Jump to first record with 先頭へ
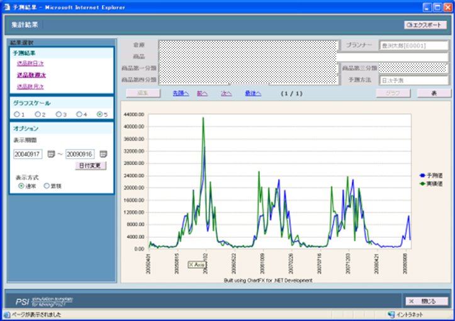 pos(181,93)
